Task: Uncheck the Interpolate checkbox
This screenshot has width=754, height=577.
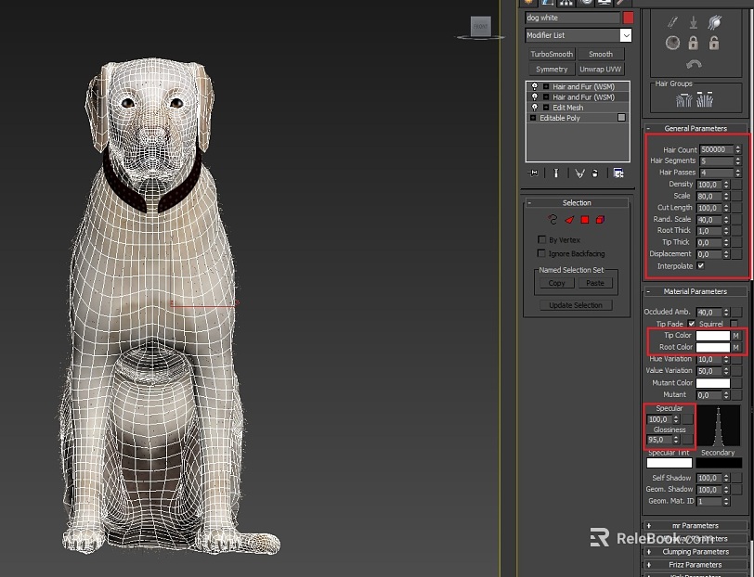Action: [701, 265]
